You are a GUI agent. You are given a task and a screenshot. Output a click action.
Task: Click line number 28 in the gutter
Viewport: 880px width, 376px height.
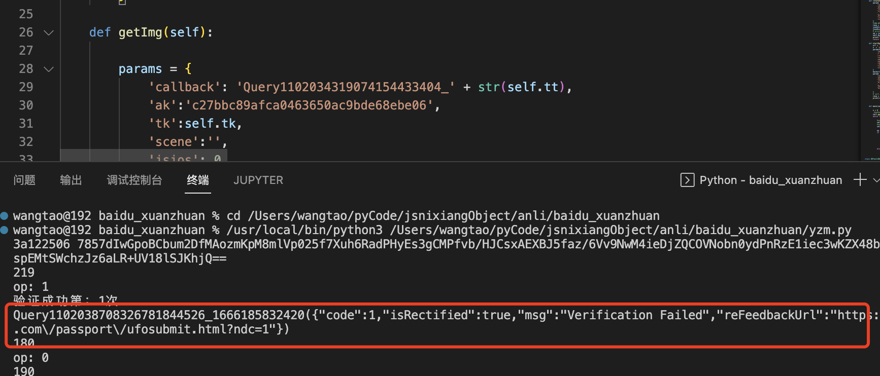pos(26,69)
